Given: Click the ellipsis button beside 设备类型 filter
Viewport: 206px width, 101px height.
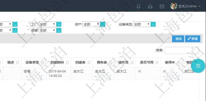Looking at the screenshot, I should [x=153, y=24].
